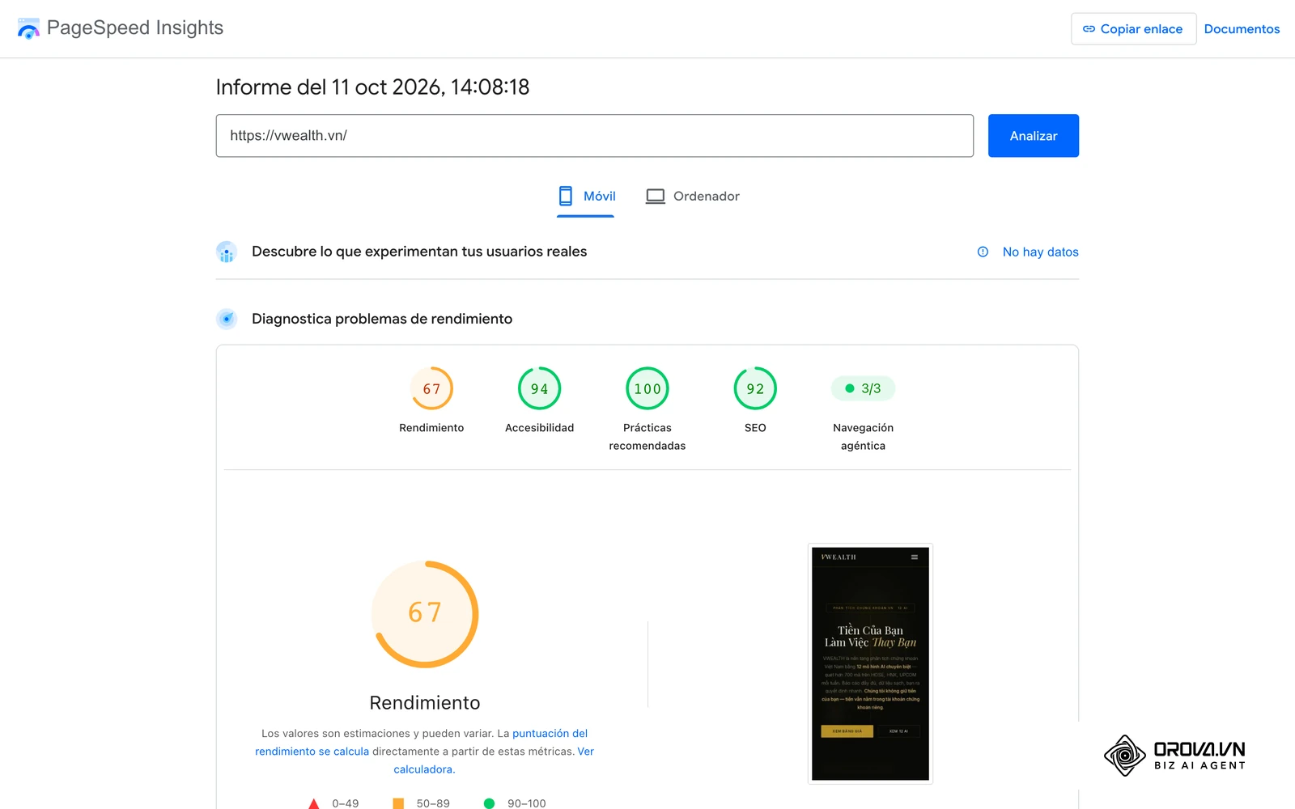
Task: Click the red triangle 0–49 legend icon
Action: 314,803
